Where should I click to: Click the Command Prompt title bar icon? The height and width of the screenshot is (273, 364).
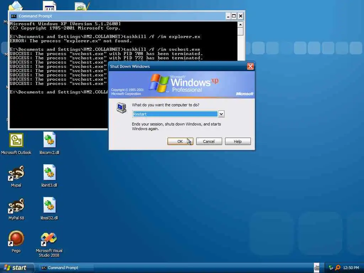click(x=14, y=16)
